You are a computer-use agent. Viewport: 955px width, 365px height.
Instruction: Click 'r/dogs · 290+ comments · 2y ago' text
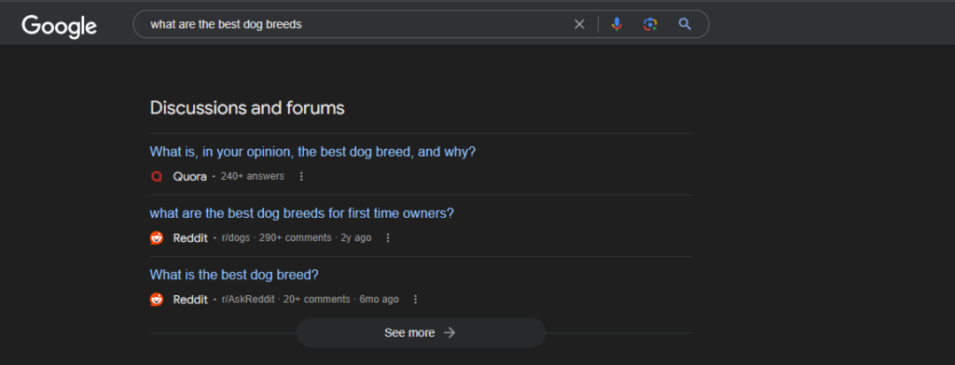296,237
